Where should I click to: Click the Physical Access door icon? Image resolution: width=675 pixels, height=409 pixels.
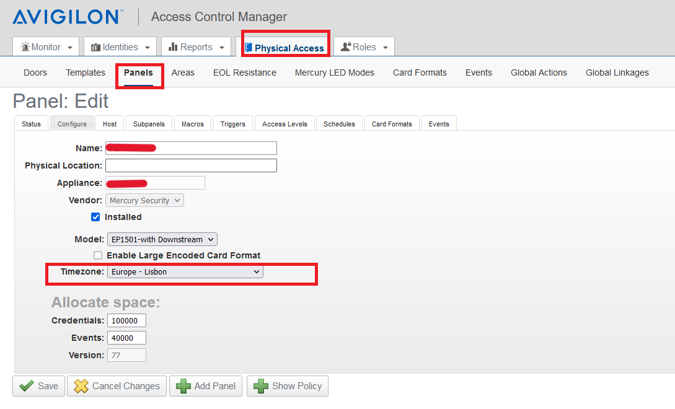click(249, 48)
